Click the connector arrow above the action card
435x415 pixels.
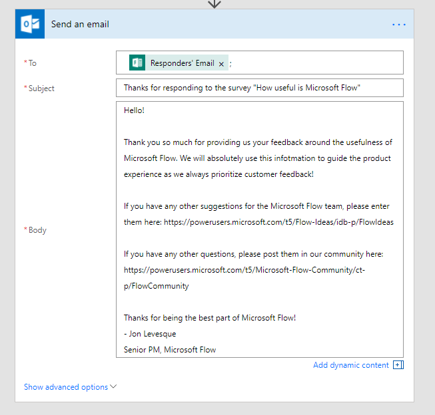[214, 3]
